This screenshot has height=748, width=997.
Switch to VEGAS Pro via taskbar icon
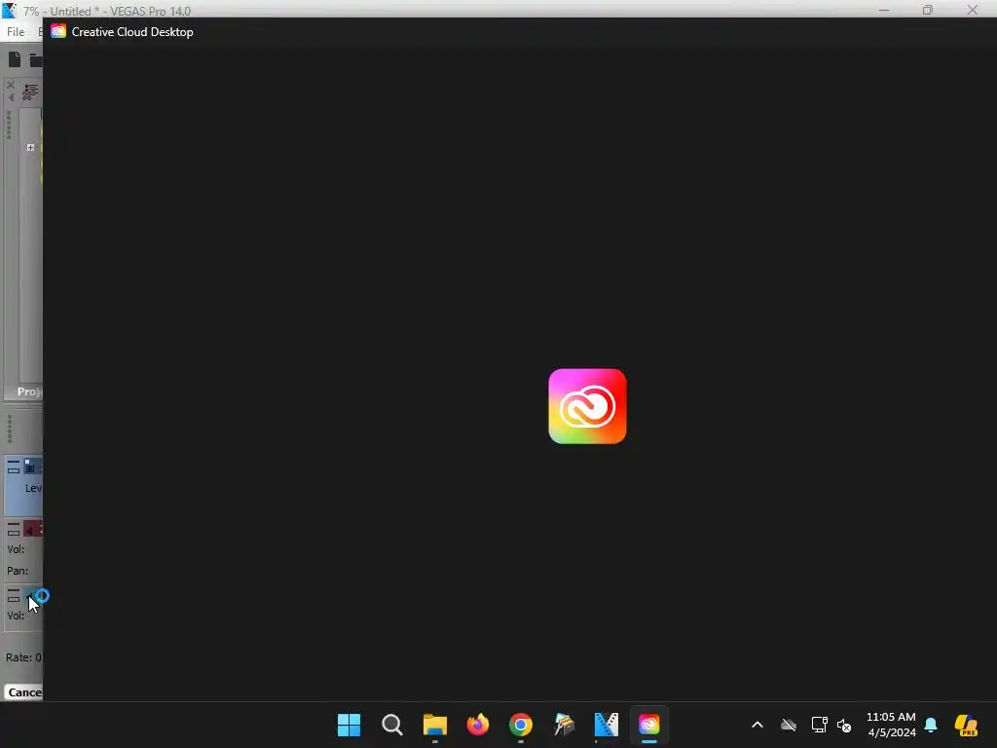point(606,725)
